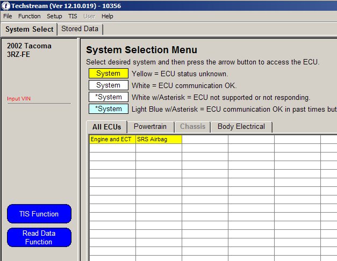Click the white *System asterisk legend swatch
Image resolution: width=337 pixels, height=261 pixels.
pyautogui.click(x=109, y=97)
